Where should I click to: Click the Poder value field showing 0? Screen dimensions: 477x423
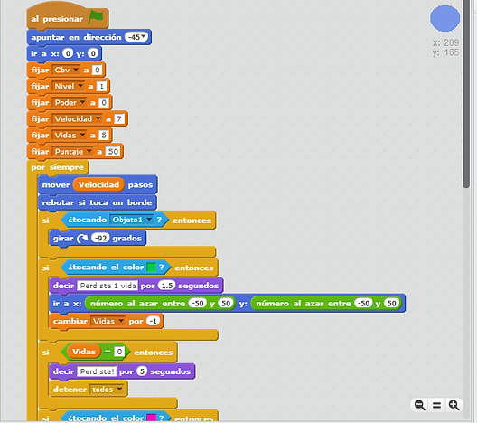point(104,102)
